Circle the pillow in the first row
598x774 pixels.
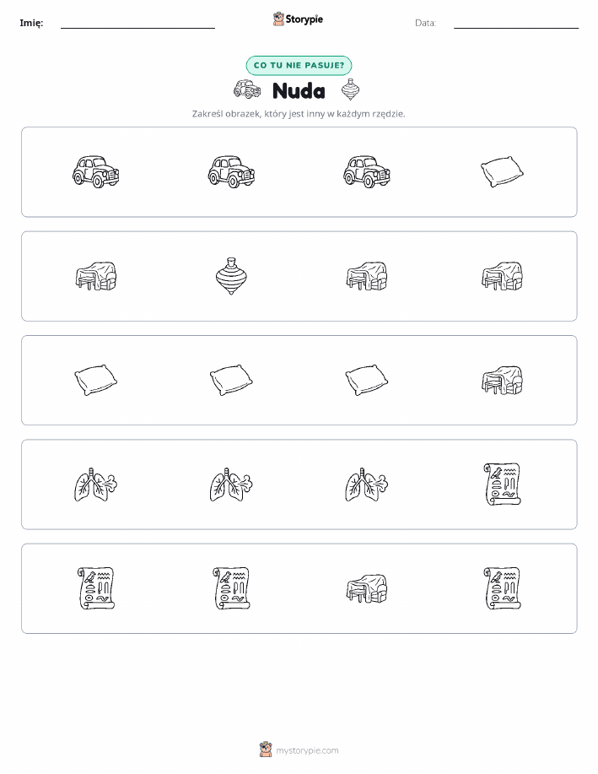click(x=502, y=172)
